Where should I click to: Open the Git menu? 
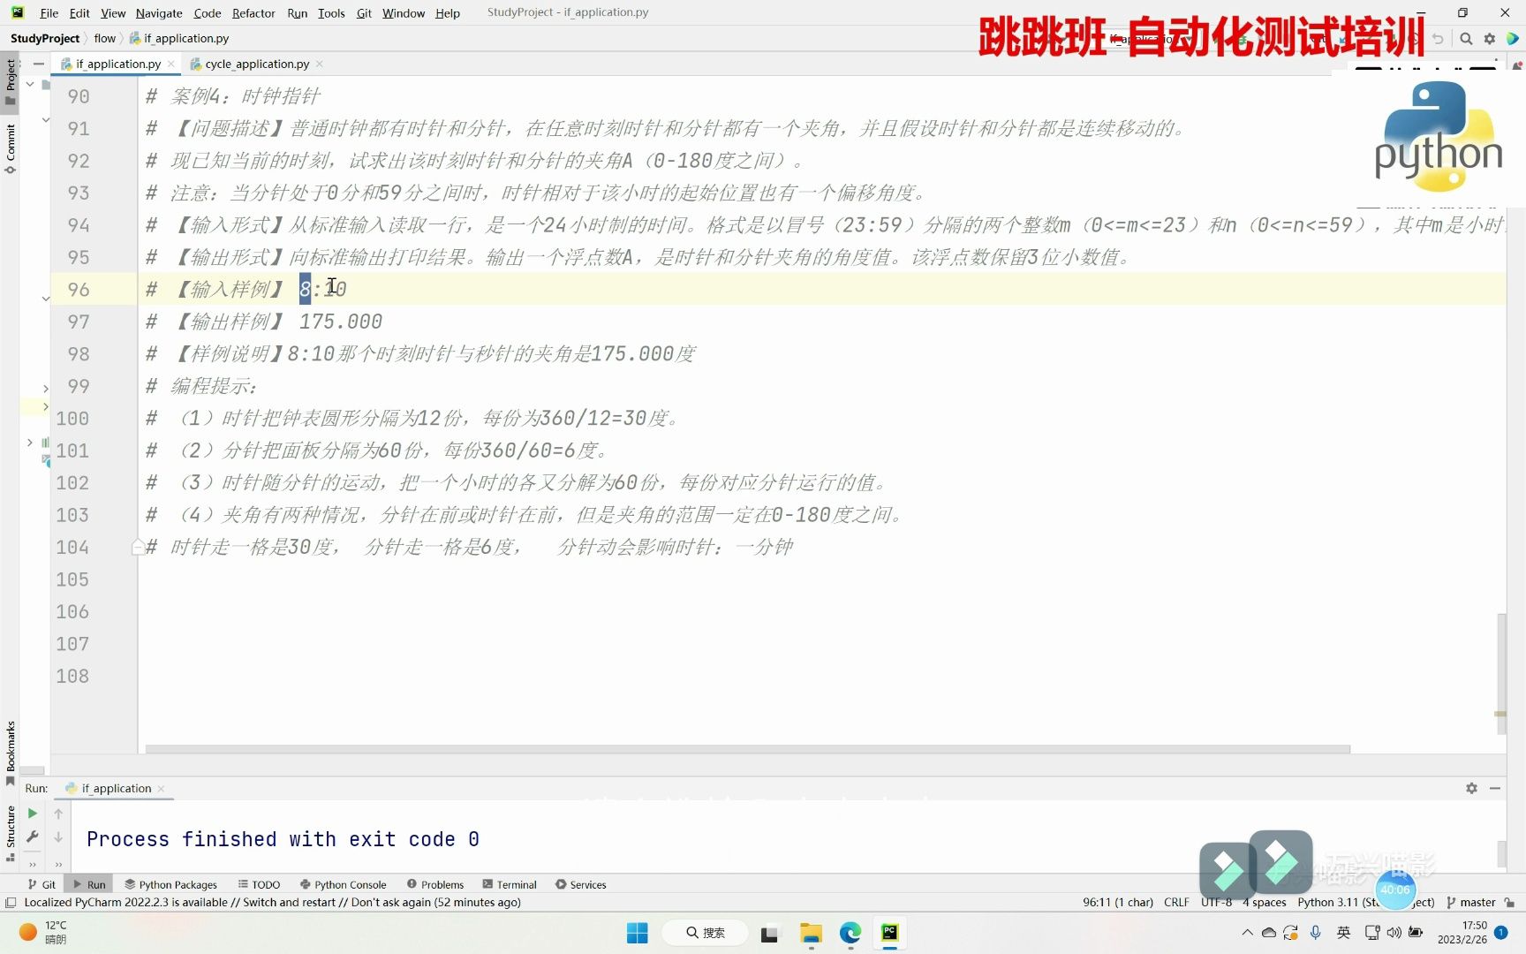pos(364,13)
